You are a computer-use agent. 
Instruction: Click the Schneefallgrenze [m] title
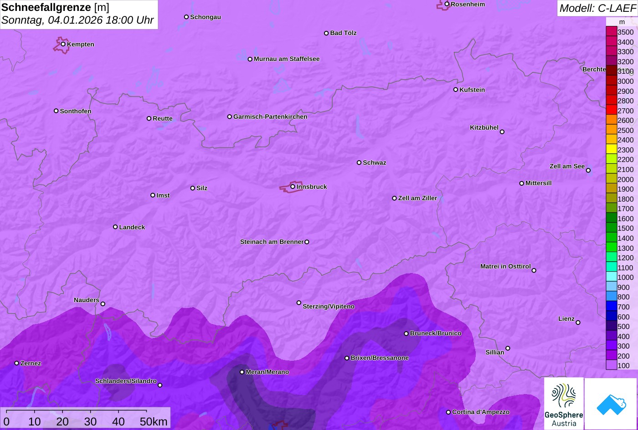(x=55, y=7)
